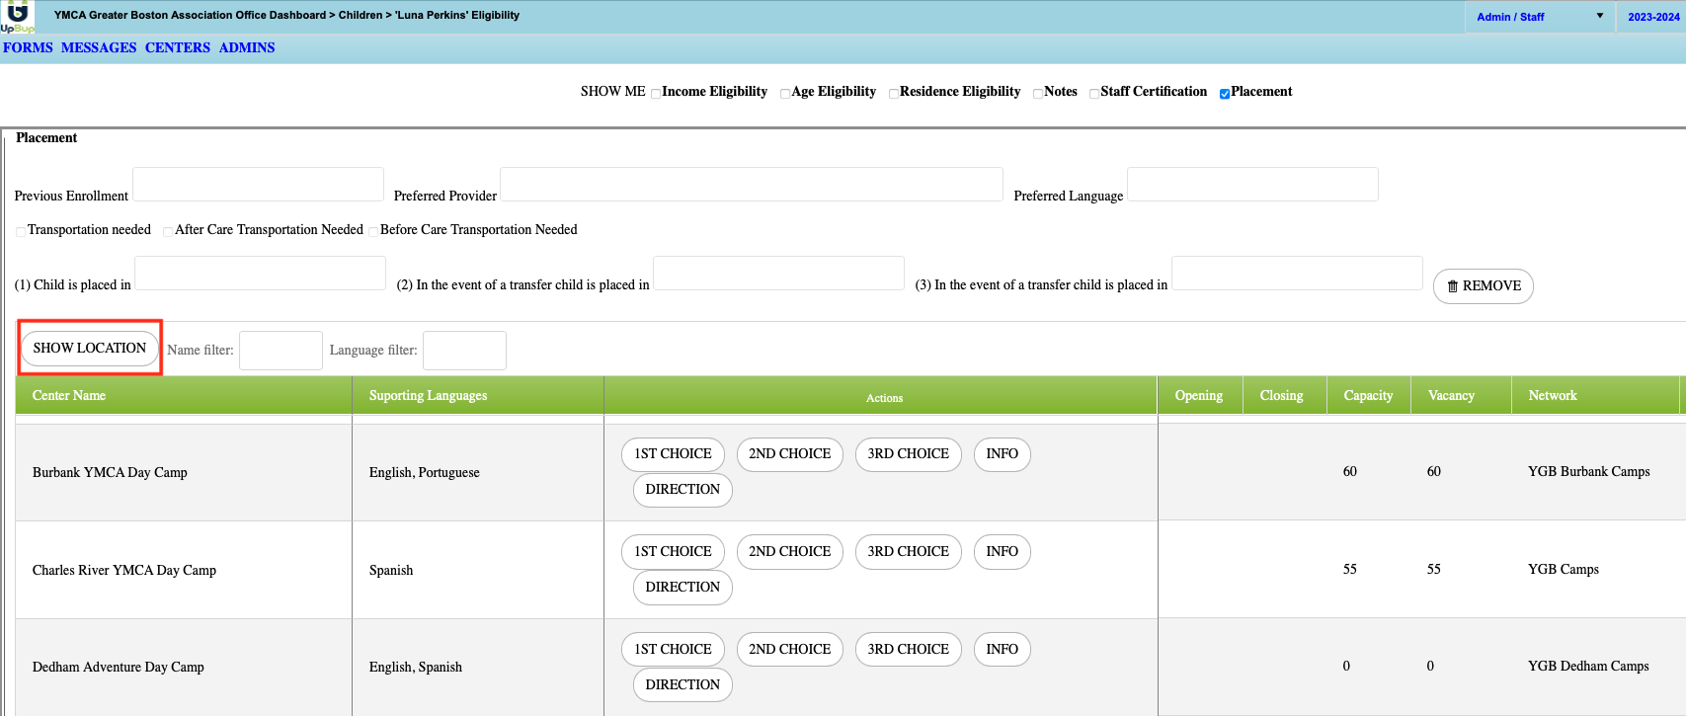Open the MESSAGES menu
This screenshot has height=716, width=1686.
99,47
